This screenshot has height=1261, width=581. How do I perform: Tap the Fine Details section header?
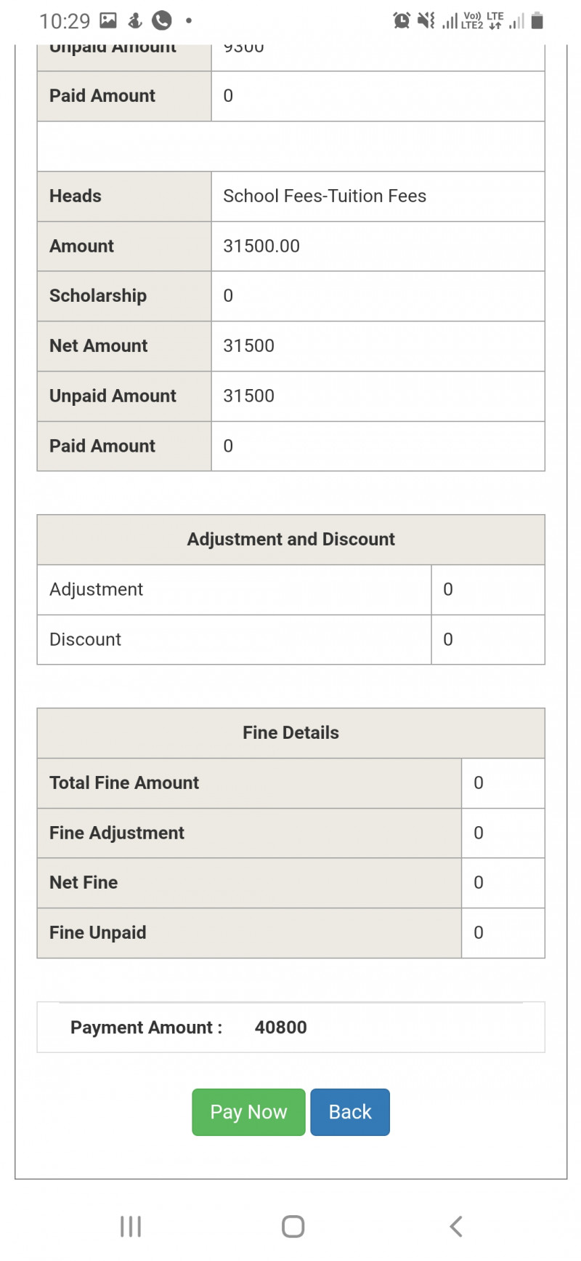tap(290, 733)
